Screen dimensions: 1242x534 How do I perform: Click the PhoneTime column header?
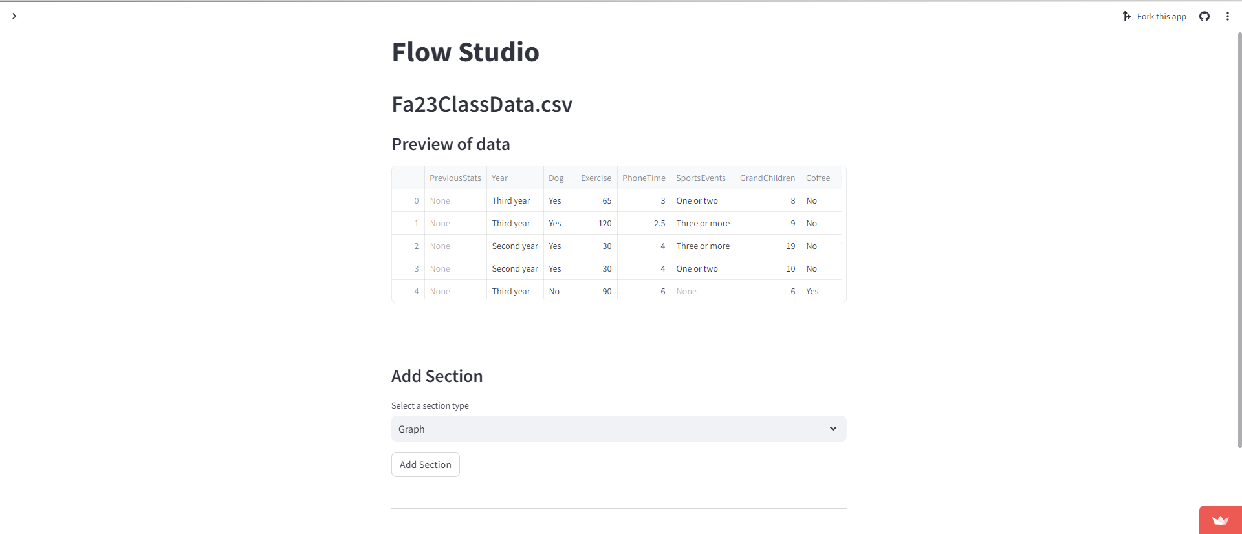pyautogui.click(x=644, y=178)
